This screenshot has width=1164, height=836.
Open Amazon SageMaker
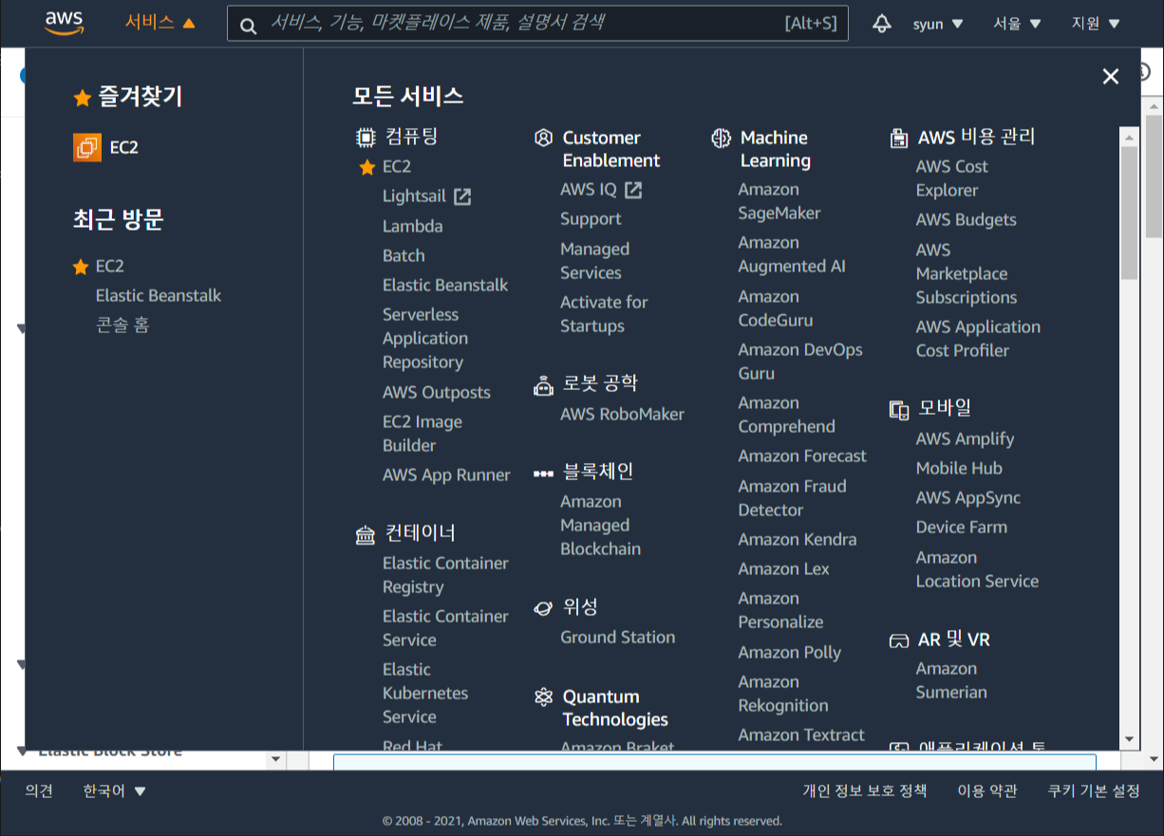point(779,201)
